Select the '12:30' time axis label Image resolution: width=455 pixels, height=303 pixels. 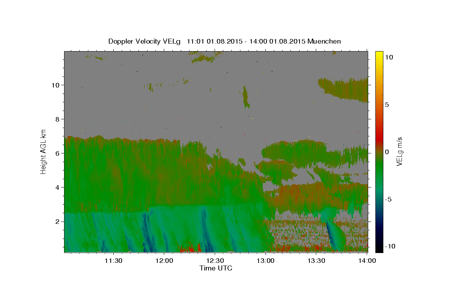click(215, 261)
